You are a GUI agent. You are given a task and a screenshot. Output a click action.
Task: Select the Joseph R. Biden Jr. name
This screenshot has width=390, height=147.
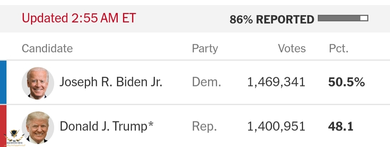[x=111, y=82]
